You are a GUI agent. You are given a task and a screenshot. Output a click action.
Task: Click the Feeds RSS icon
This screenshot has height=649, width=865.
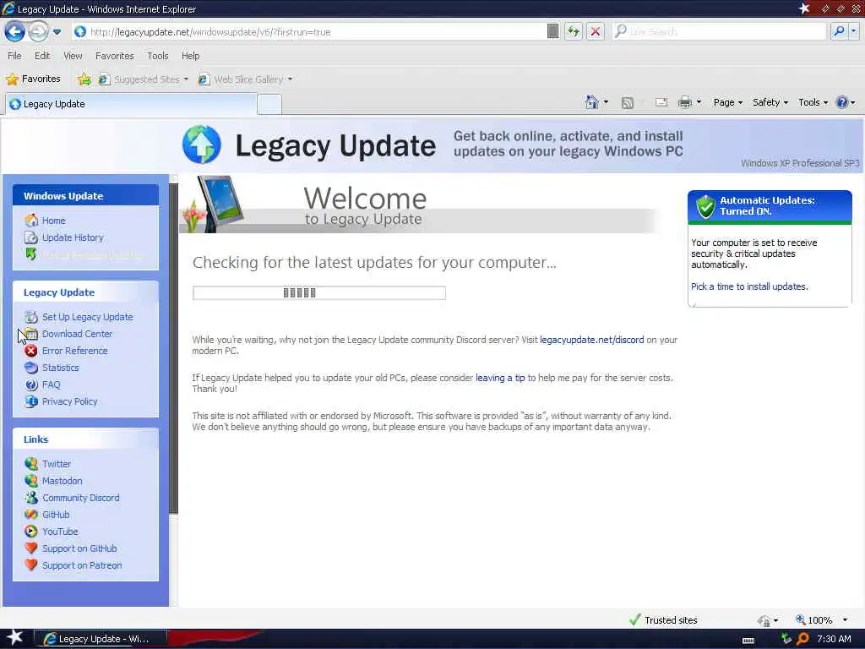click(628, 102)
